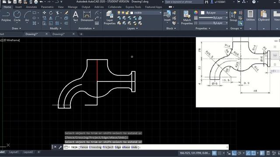
Task: Insert Text with the Text tool
Action: point(76,16)
